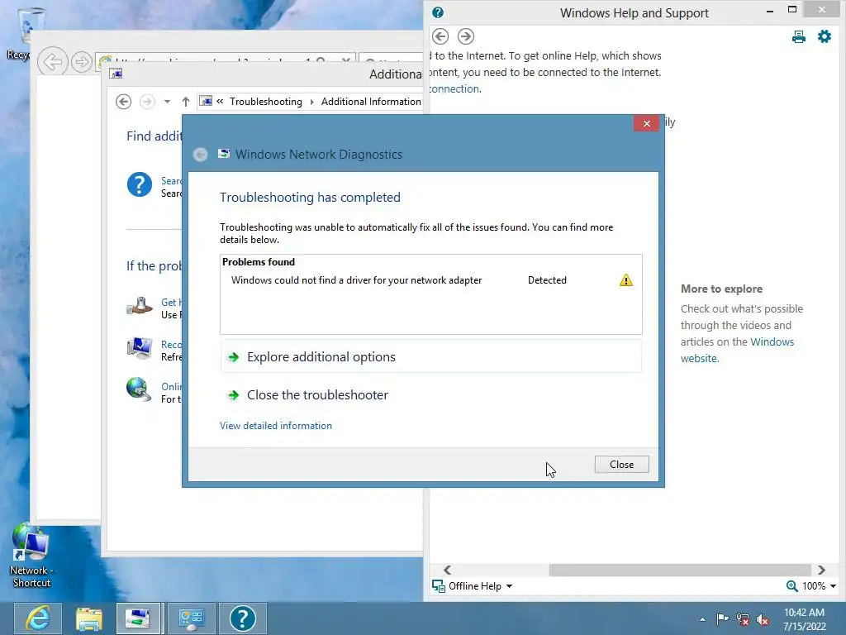
Task: Open the clock showing 10:42 AM
Action: [x=804, y=619]
